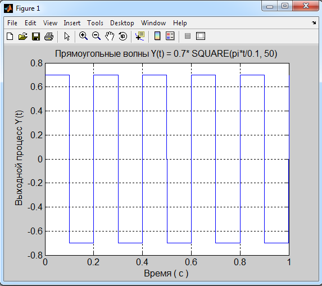The image size is (322, 286).
Task: Activate the Zoom Out magnifier tool
Action: 96,36
